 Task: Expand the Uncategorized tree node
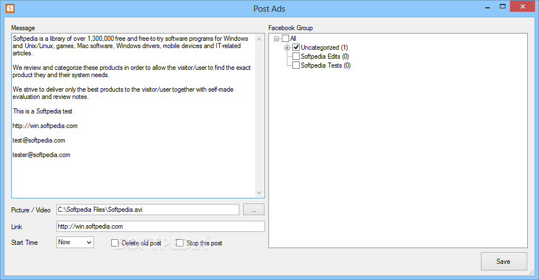(x=287, y=48)
